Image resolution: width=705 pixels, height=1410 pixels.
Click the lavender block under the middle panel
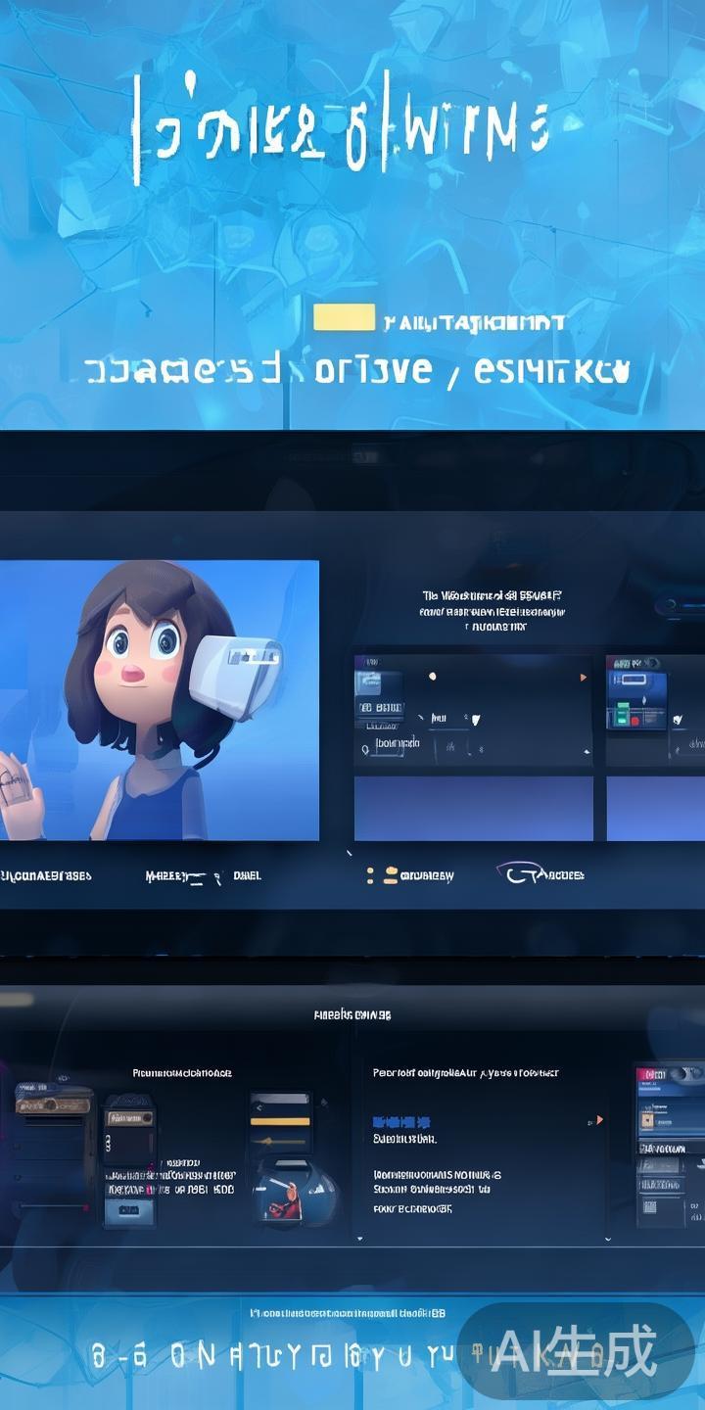[x=474, y=808]
